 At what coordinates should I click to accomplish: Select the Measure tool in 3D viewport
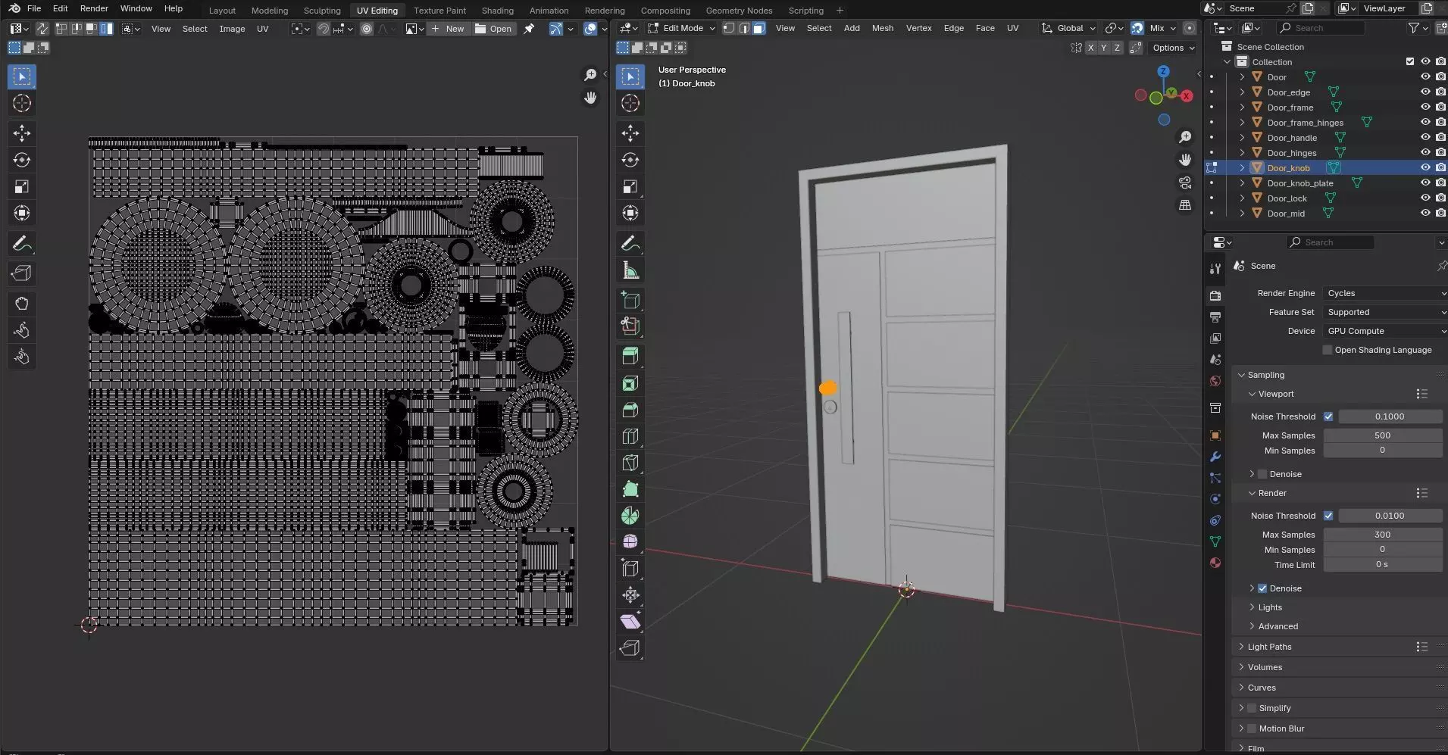[x=630, y=270]
